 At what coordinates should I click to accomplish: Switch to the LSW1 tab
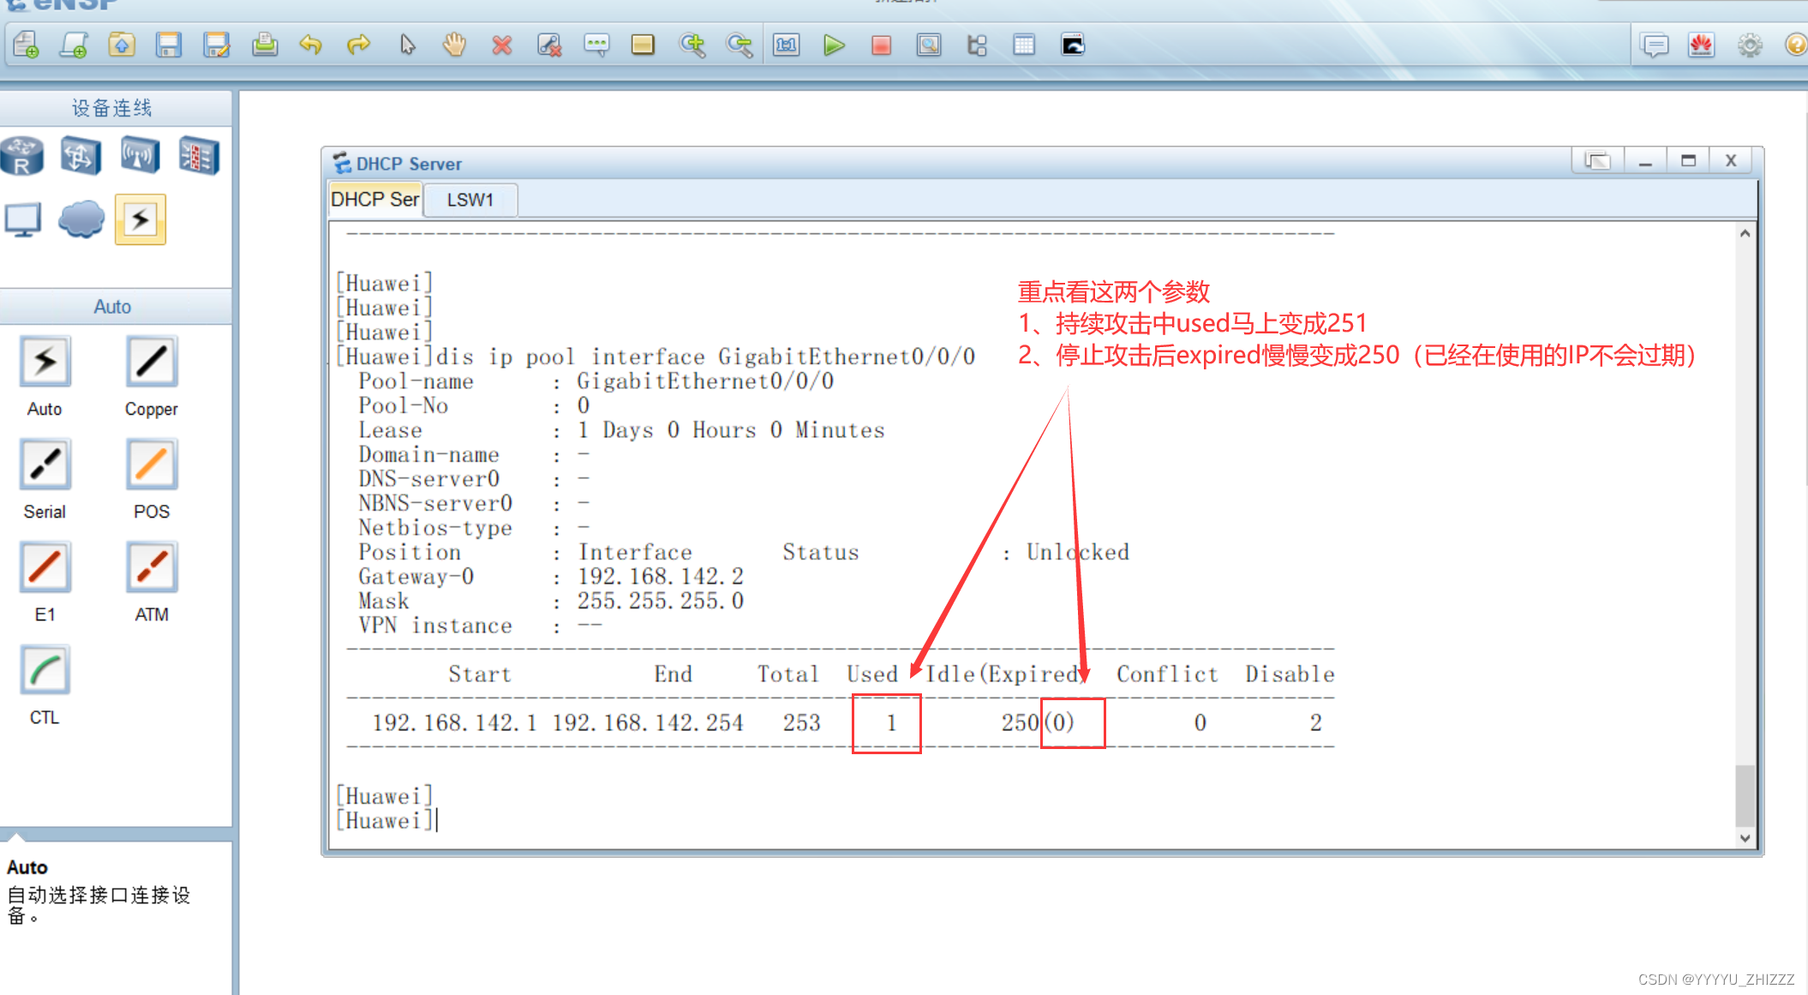[x=470, y=200]
